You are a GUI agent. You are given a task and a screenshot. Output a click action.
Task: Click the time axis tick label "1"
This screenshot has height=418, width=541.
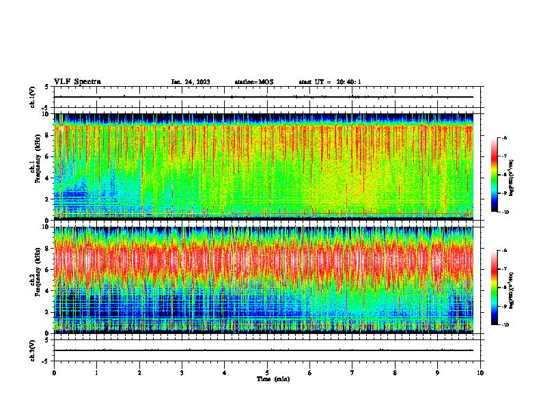pos(96,373)
